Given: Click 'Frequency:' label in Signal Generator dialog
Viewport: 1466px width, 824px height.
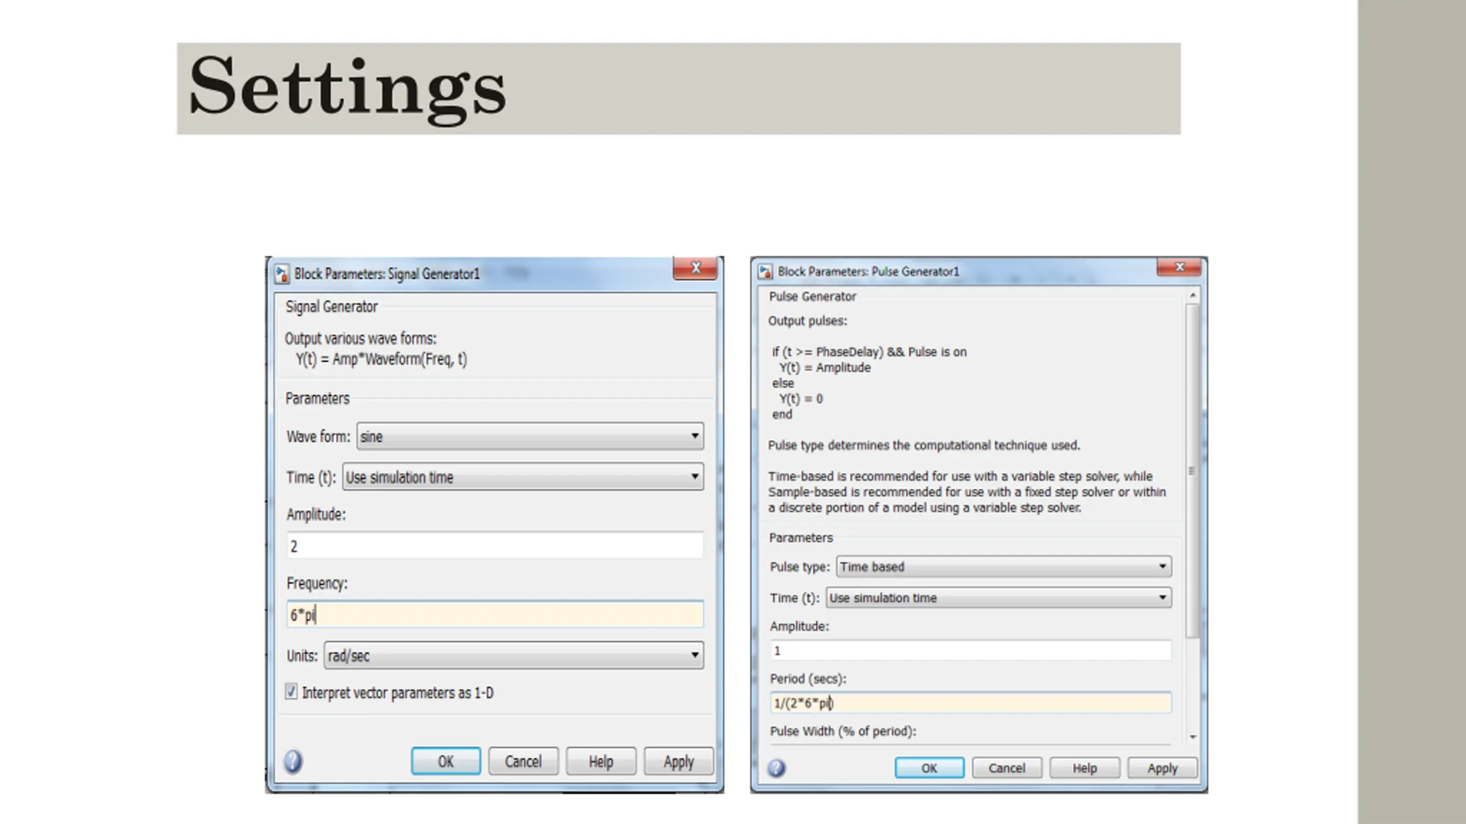Looking at the screenshot, I should click(x=317, y=583).
